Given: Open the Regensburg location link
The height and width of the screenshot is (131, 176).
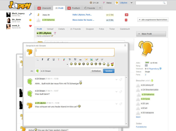Looking at the screenshot, I should (154, 69).
